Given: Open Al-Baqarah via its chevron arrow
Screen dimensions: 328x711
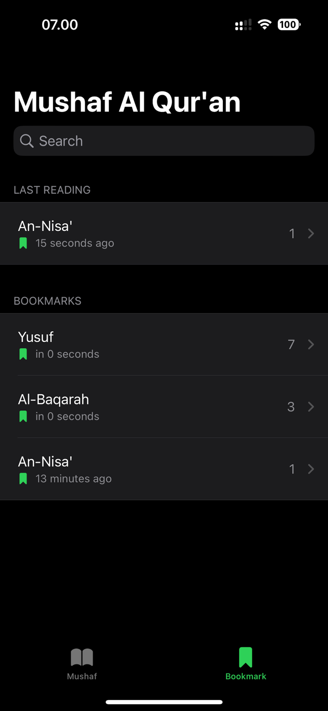Looking at the screenshot, I should (311, 407).
